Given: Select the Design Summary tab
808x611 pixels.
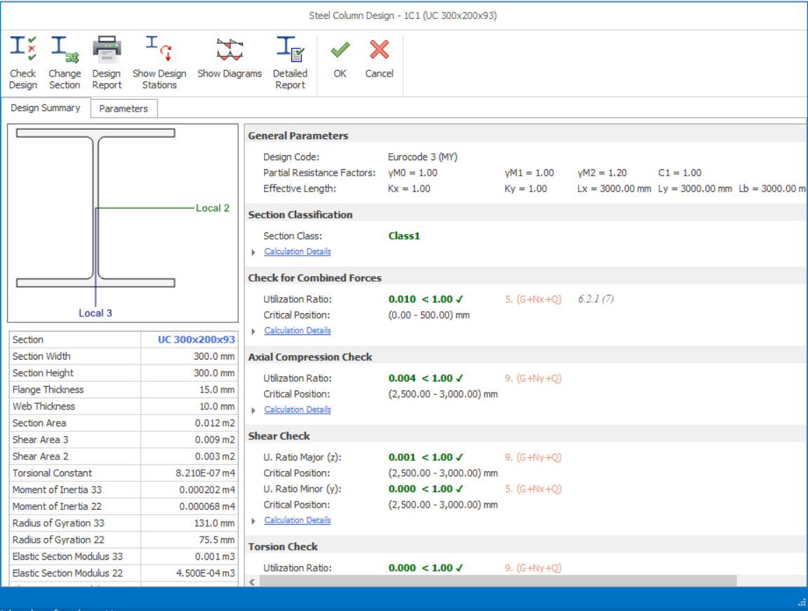Looking at the screenshot, I should coord(46,108).
